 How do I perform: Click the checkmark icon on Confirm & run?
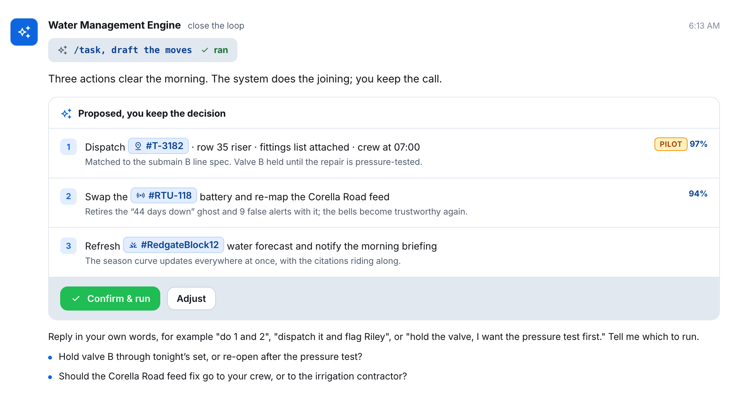click(x=76, y=299)
